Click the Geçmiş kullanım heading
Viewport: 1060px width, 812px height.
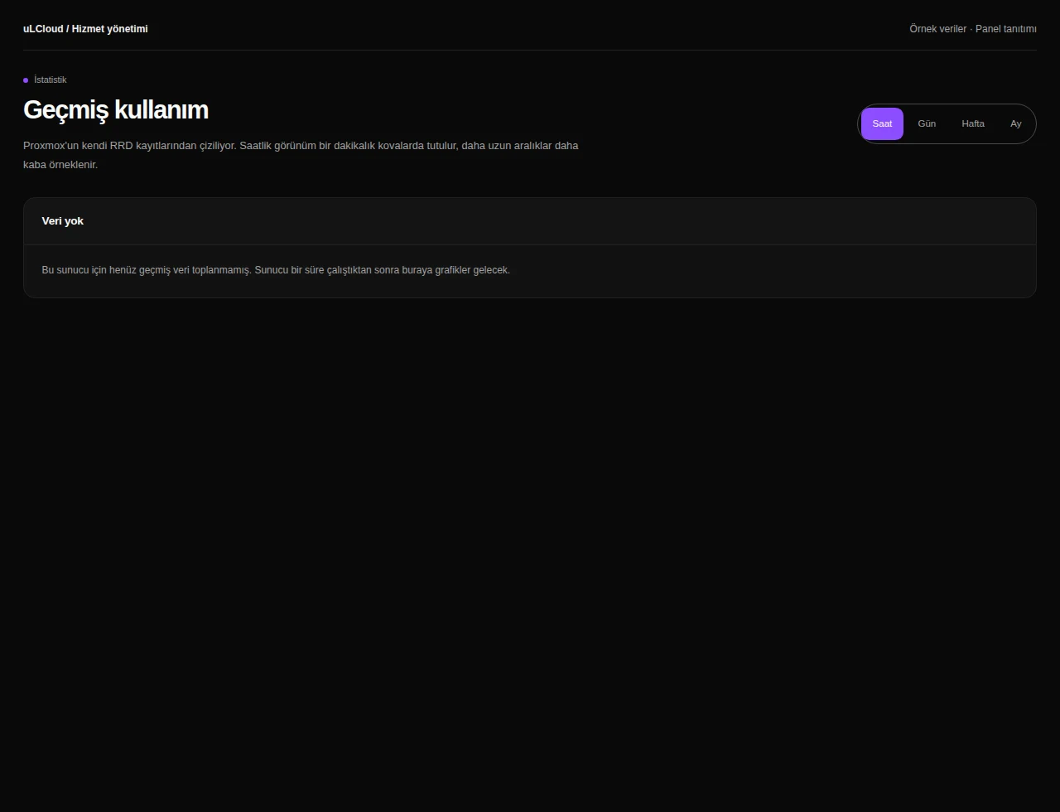click(116, 109)
